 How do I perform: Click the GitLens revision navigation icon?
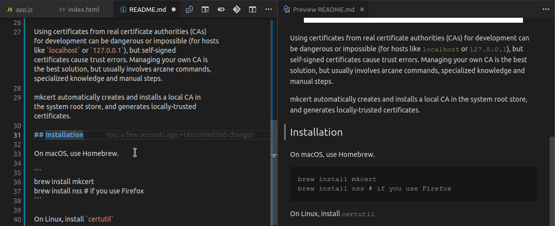[221, 9]
